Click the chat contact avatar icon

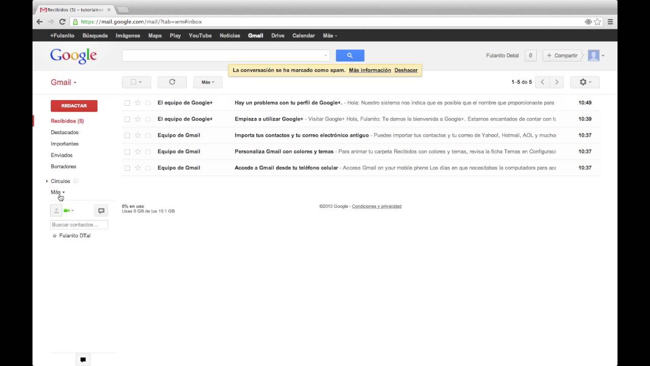click(56, 210)
